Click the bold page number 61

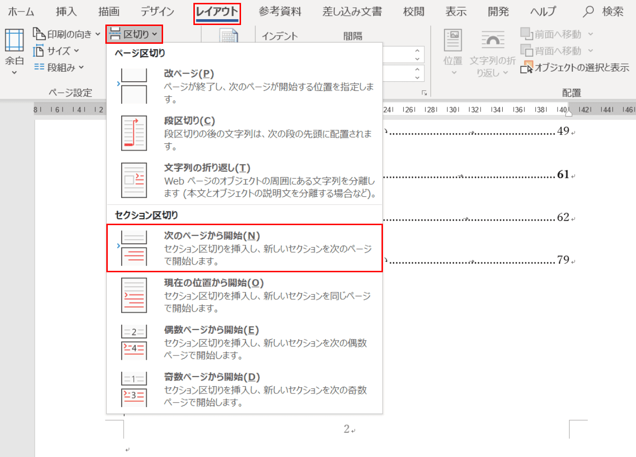(x=563, y=174)
